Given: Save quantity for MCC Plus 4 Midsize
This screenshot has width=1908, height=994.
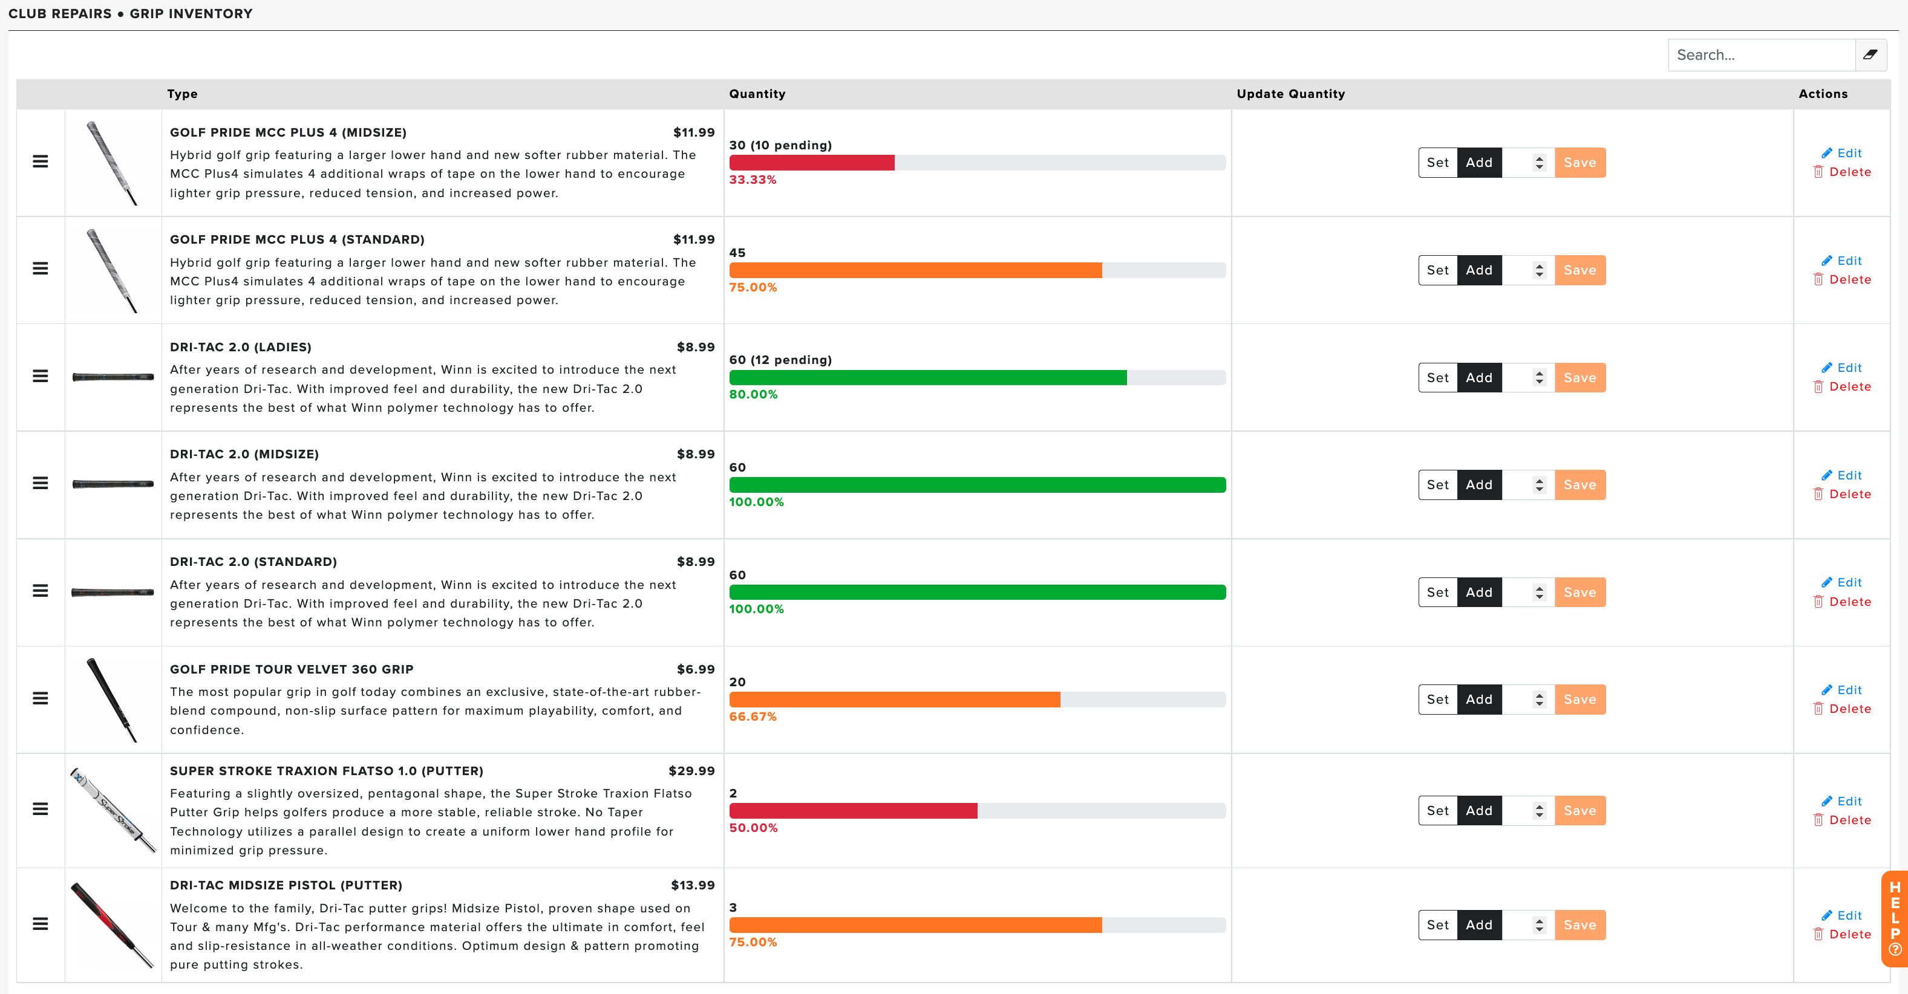Looking at the screenshot, I should 1580,163.
